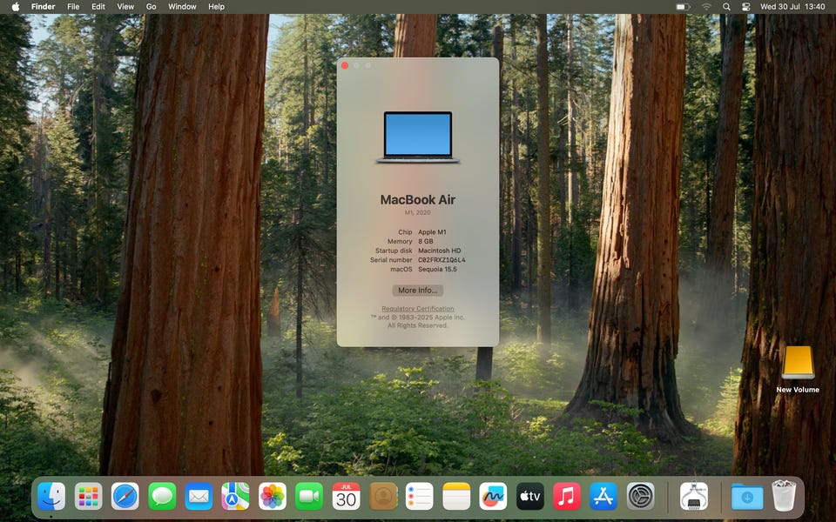Launch the Music app from the Dock
This screenshot has height=522, width=836.
pos(567,496)
